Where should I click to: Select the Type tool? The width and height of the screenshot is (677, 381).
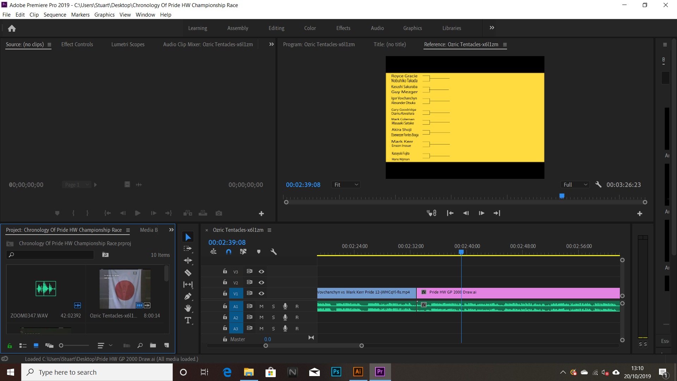pyautogui.click(x=188, y=320)
